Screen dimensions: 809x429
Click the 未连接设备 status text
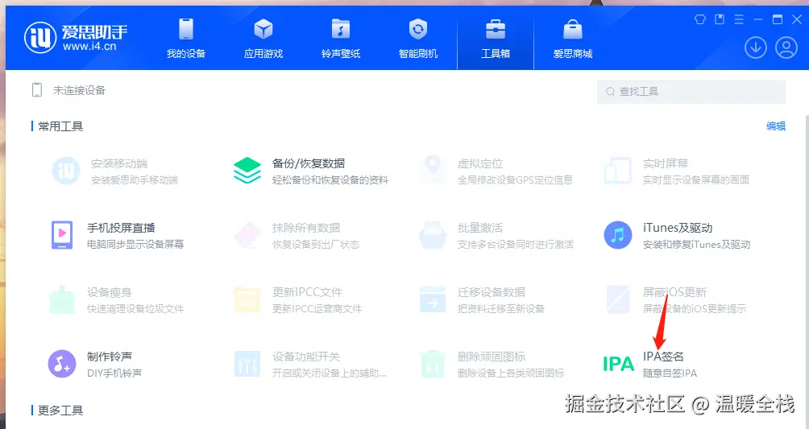coord(79,90)
